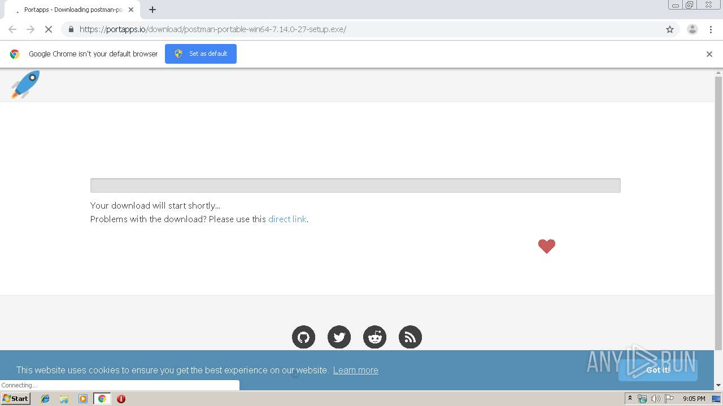The image size is (723, 406).
Task: Open a new browser tab
Action: (x=153, y=10)
